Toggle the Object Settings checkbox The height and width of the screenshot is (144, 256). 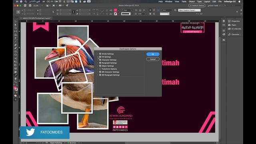pyautogui.click(x=100, y=66)
